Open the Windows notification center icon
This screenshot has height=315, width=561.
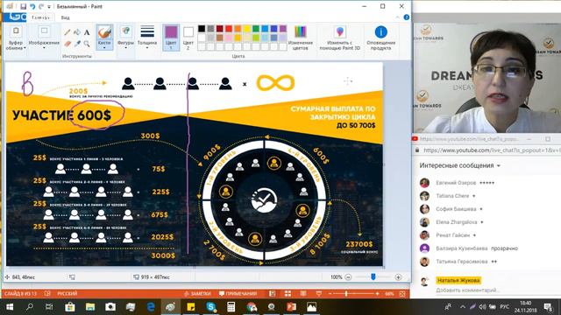point(548,307)
